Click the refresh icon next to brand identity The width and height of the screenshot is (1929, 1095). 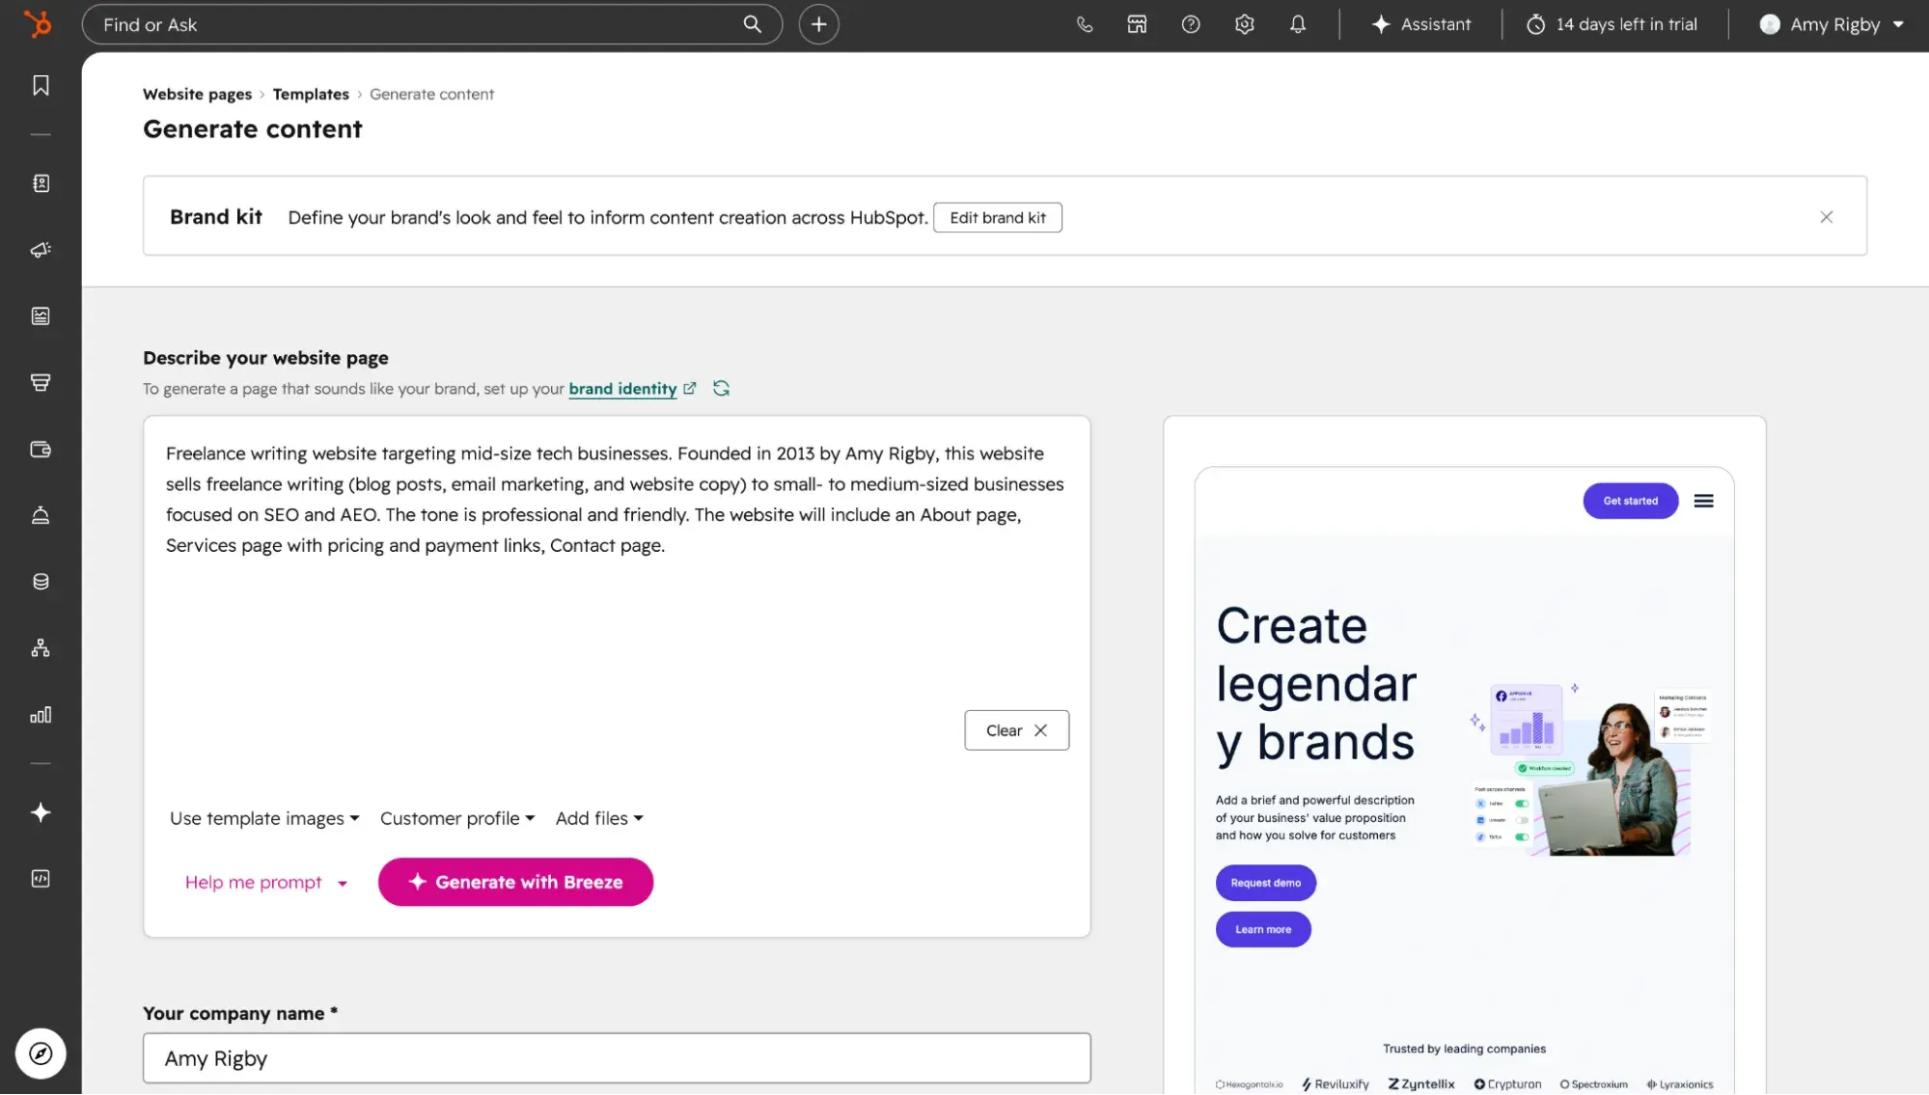pyautogui.click(x=721, y=389)
